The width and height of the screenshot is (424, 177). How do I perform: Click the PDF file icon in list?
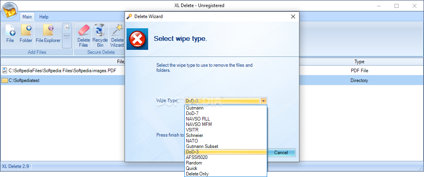[x=5, y=71]
